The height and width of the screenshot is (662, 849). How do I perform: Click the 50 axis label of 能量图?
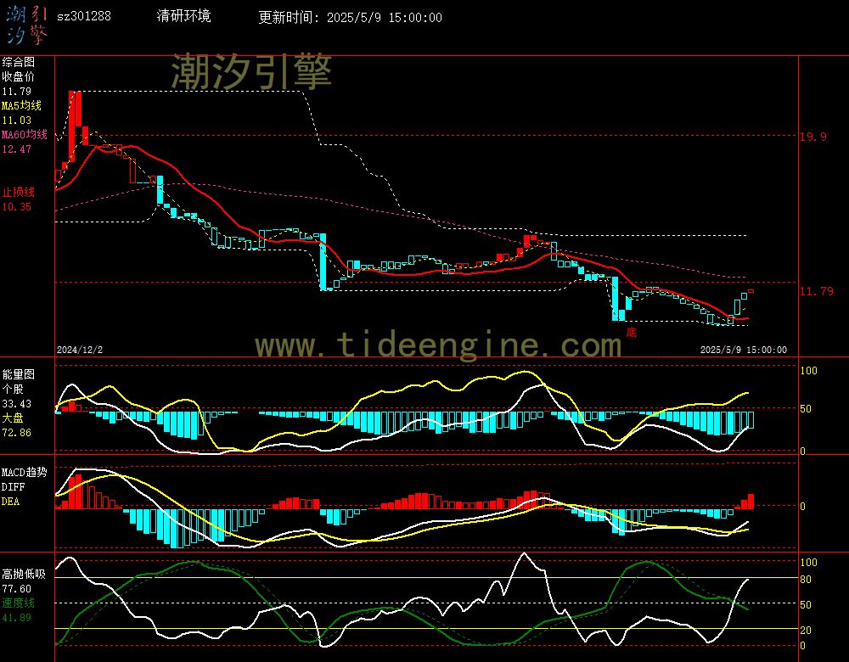pyautogui.click(x=806, y=409)
